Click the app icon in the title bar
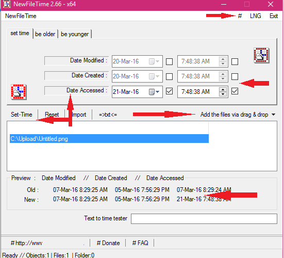This screenshot has height=258, width=284. (x=7, y=4)
